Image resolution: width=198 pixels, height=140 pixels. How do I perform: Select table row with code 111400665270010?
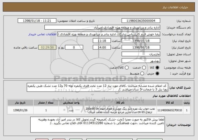tap(99, 110)
